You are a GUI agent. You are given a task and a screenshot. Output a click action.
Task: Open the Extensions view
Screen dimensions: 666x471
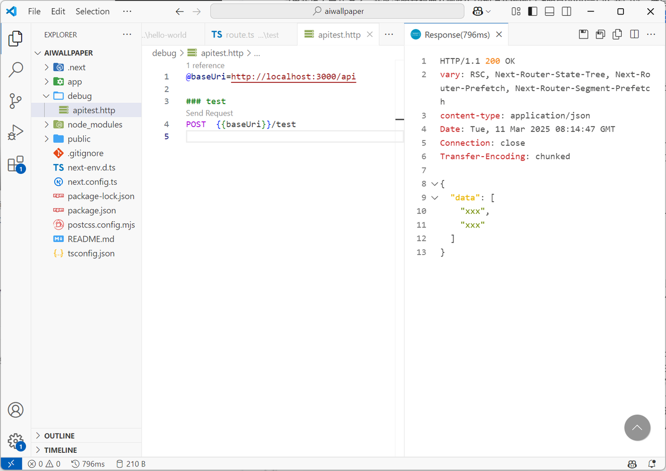pyautogui.click(x=16, y=164)
